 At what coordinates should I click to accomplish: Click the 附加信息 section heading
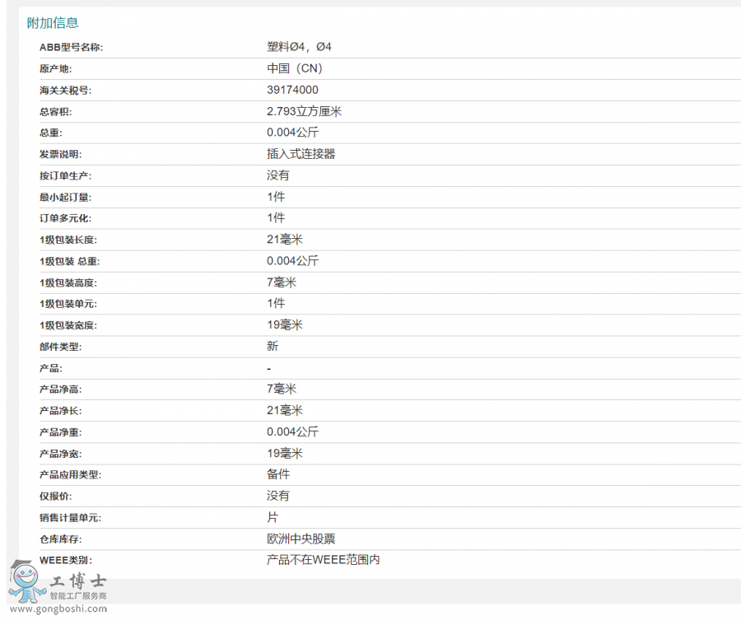tap(53, 23)
